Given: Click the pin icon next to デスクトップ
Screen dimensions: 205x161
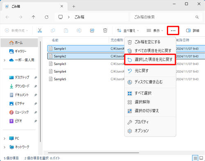Looking at the screenshot, I should pos(36,78).
